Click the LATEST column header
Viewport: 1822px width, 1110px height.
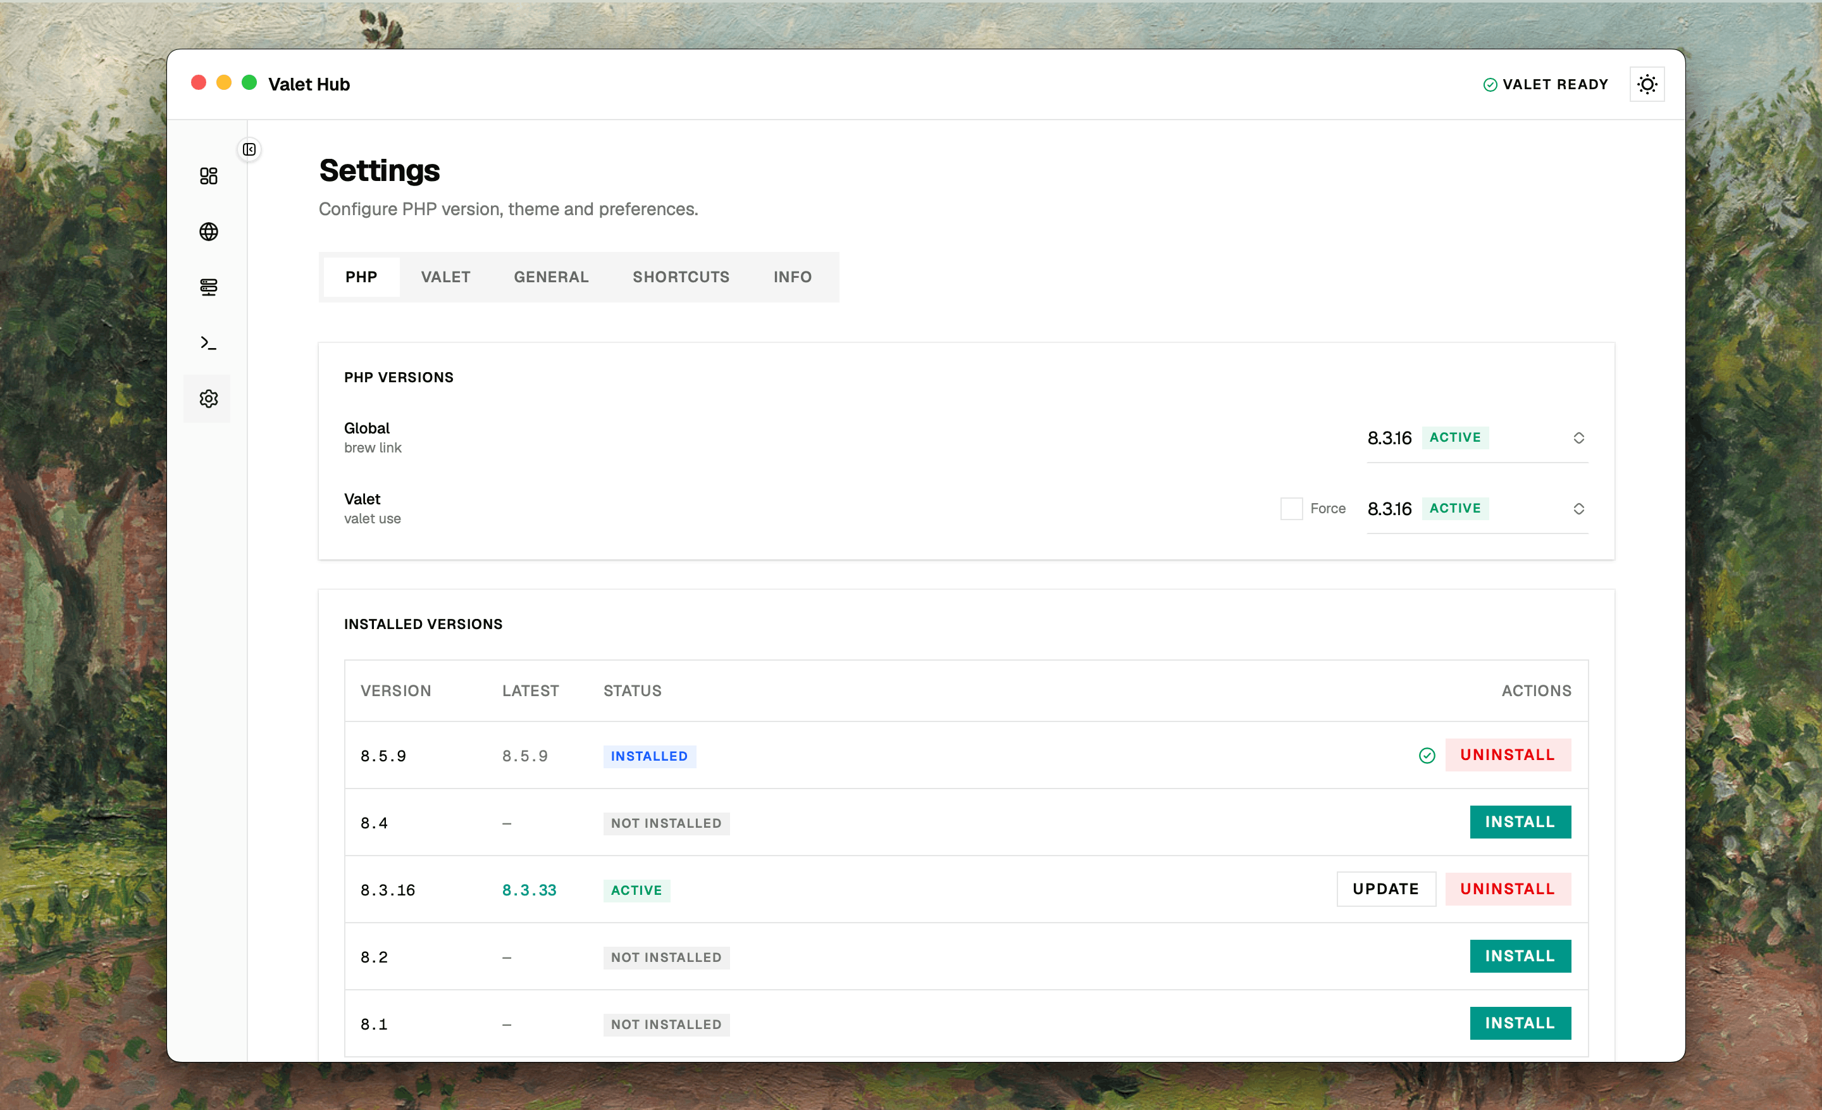coord(530,690)
